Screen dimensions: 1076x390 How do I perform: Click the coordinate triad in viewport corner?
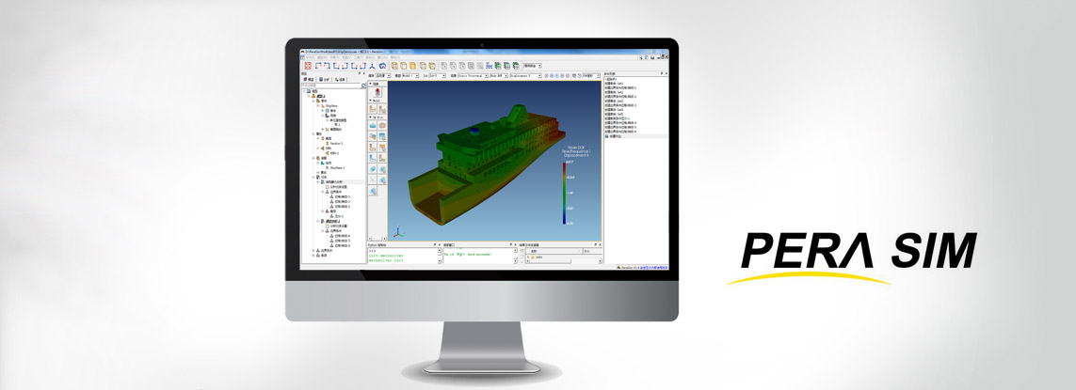[x=398, y=233]
